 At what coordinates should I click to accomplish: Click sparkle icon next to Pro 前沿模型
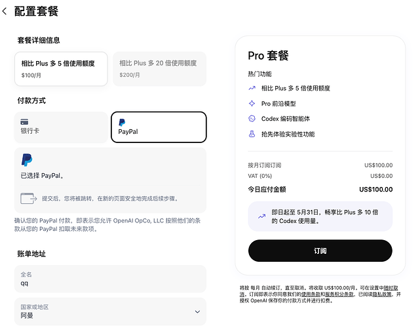pos(252,103)
